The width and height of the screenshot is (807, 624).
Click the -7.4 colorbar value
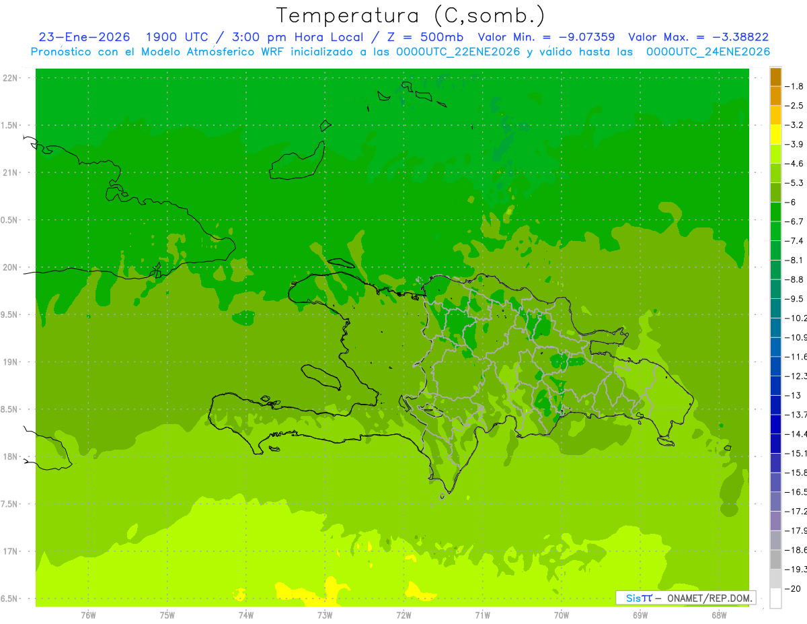pos(796,241)
